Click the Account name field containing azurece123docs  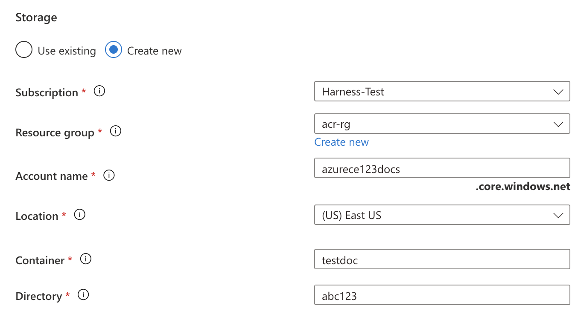point(442,169)
